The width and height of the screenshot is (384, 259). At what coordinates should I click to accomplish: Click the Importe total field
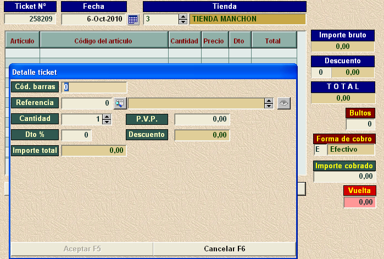(94, 151)
